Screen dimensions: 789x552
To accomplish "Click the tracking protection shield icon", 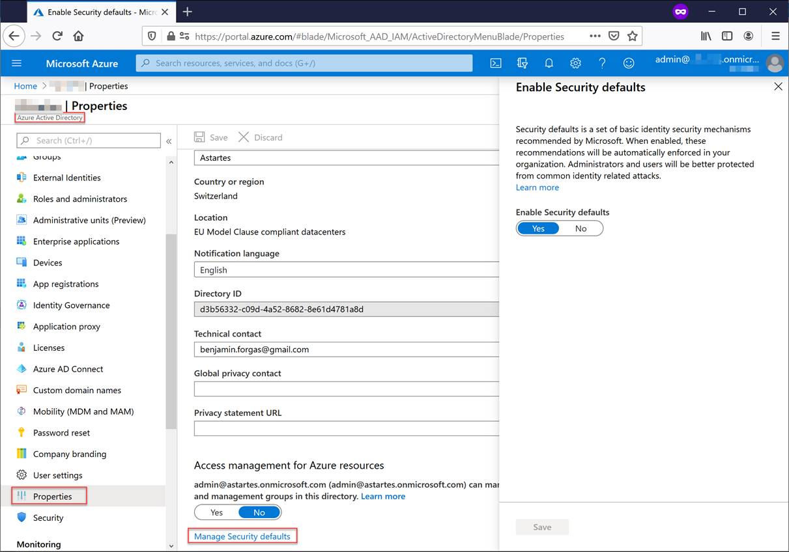I will point(152,36).
